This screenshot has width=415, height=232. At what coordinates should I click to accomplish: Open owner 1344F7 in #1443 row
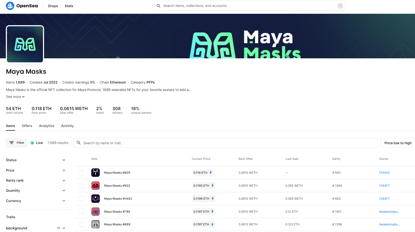point(384,199)
